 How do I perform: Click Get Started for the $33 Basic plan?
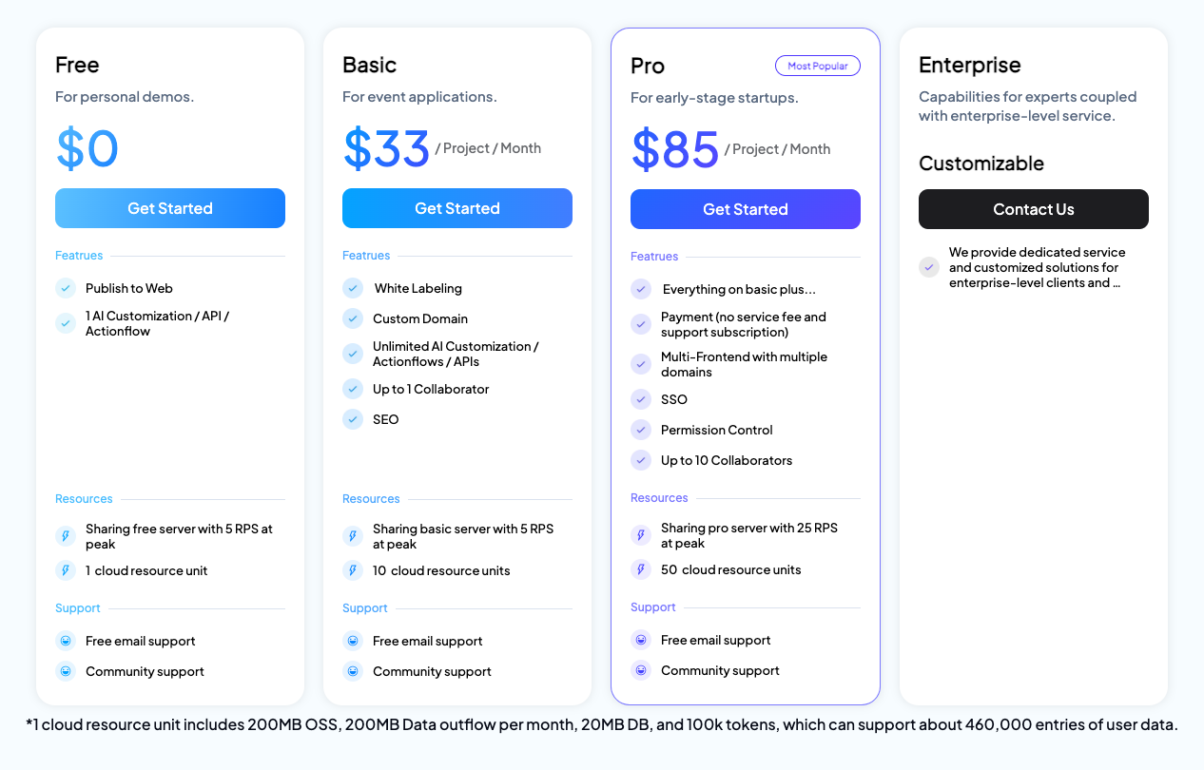[457, 208]
